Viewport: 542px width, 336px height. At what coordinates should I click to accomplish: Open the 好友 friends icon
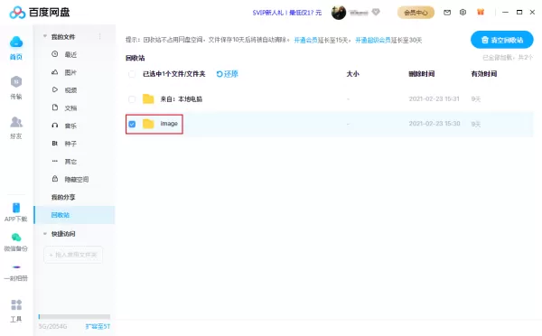click(x=16, y=122)
